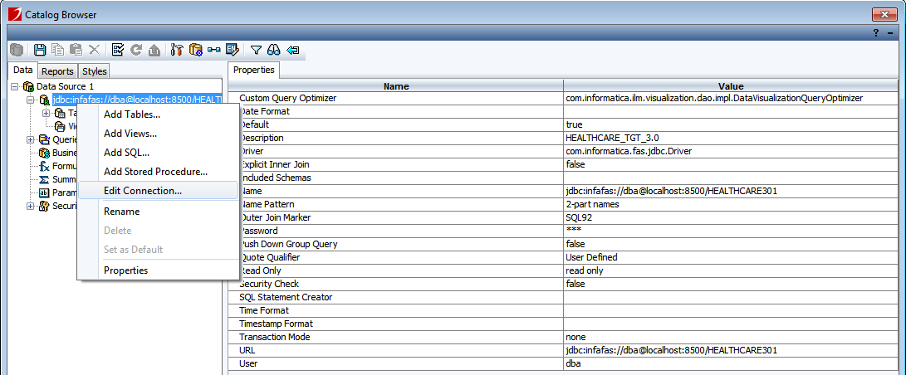Image resolution: width=906 pixels, height=375 pixels.
Task: Click the filter funnel toolbar icon
Action: [x=257, y=51]
